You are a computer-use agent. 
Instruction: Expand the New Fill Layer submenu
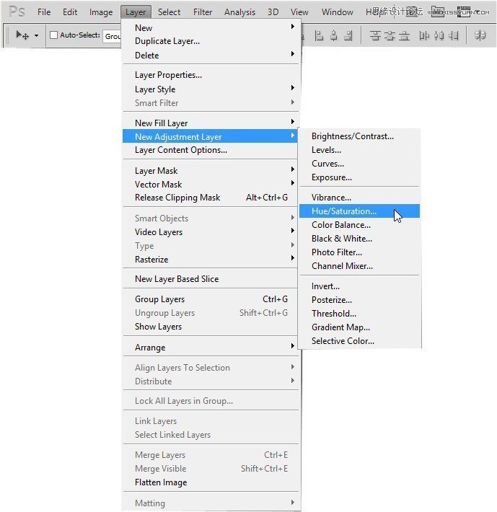(293, 121)
